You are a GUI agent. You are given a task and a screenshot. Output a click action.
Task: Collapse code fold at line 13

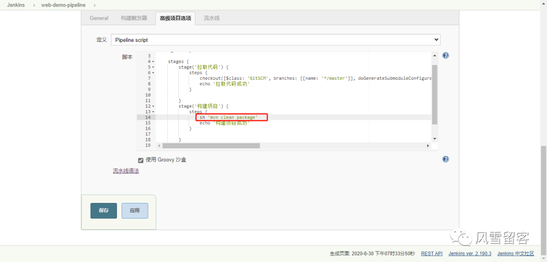pos(153,112)
